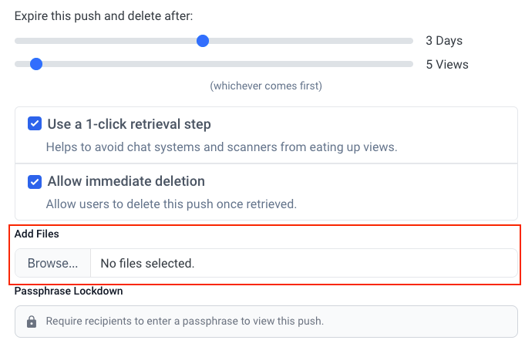This screenshot has width=525, height=357.
Task: Click views slider track beyond the handle
Action: coord(227,64)
